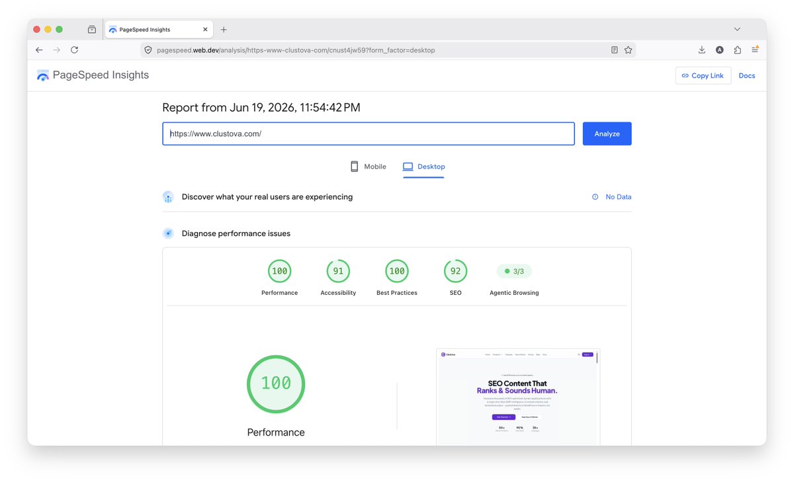Click the Agentic Browsing 3/3 badge
The height and width of the screenshot is (482, 794).
coord(514,271)
